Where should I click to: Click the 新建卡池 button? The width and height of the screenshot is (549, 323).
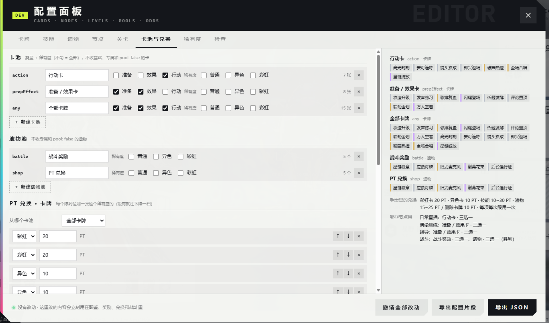28,122
